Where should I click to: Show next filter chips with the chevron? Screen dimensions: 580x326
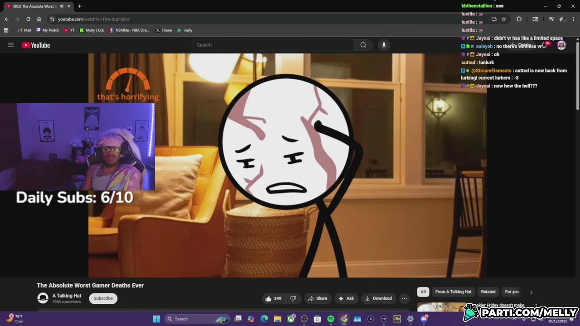pyautogui.click(x=531, y=292)
